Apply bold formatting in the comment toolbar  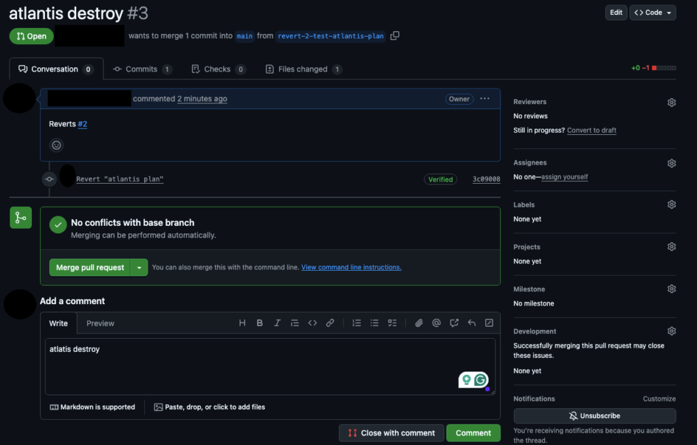tap(259, 323)
